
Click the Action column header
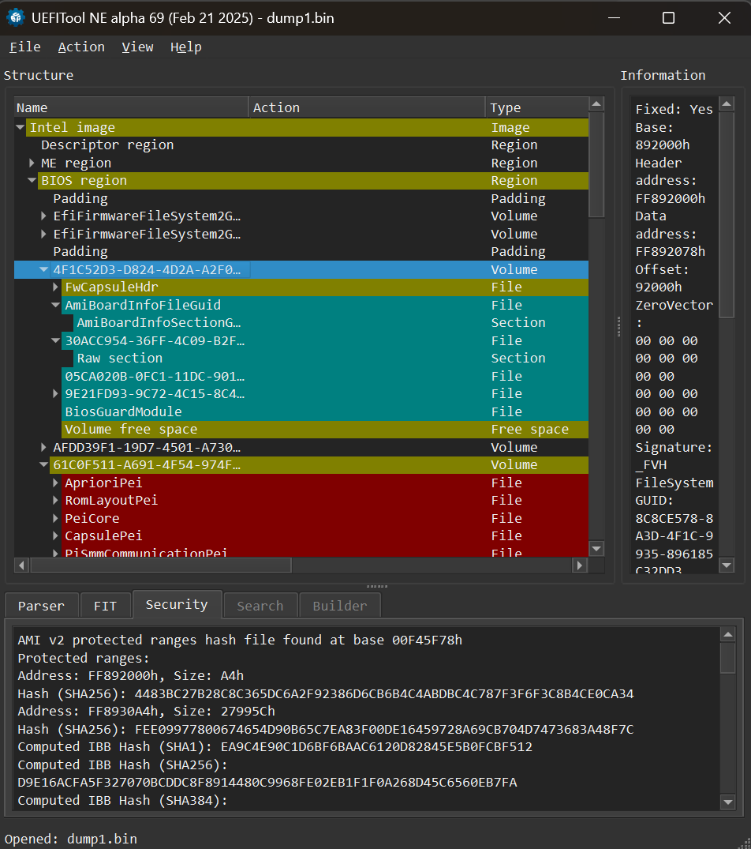click(x=367, y=107)
